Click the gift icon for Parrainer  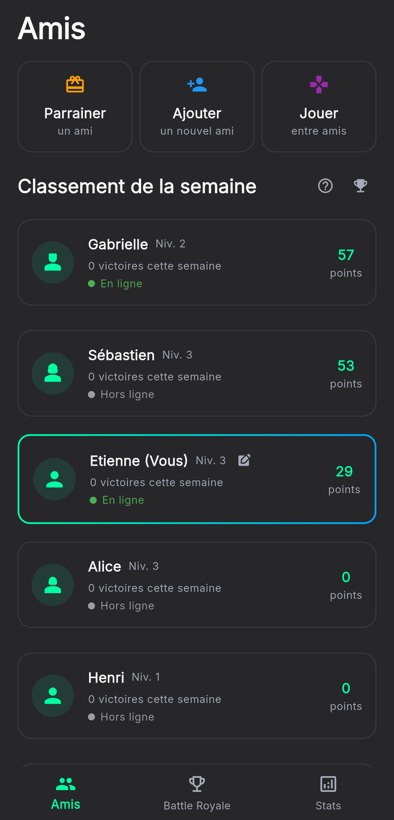pyautogui.click(x=75, y=84)
